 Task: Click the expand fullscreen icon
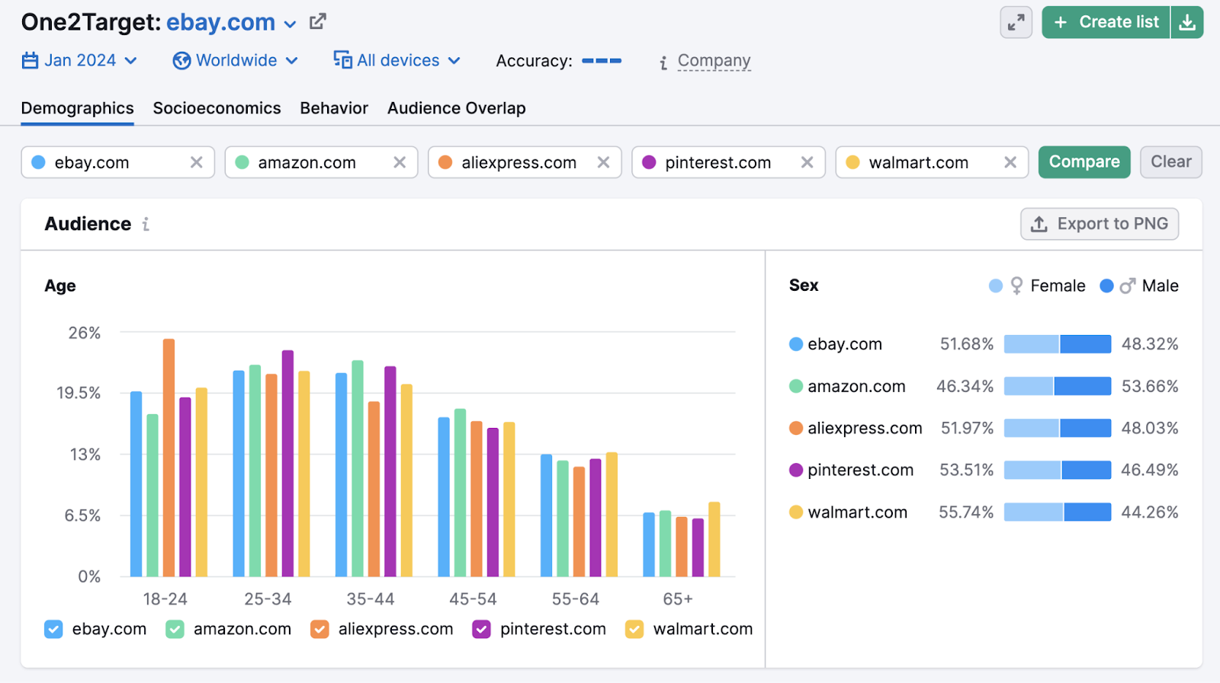click(1016, 23)
